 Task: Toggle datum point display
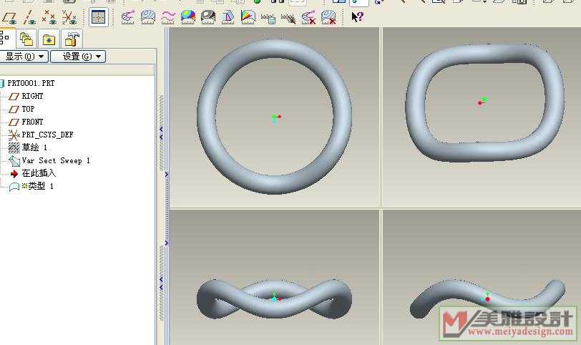pos(49,17)
